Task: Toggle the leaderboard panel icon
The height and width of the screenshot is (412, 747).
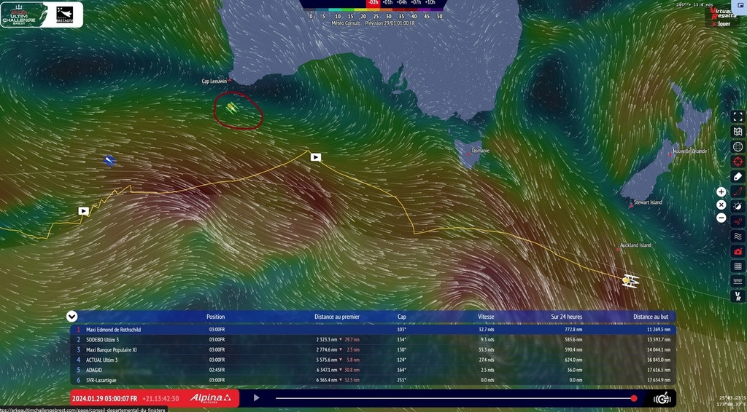Action: [738, 281]
